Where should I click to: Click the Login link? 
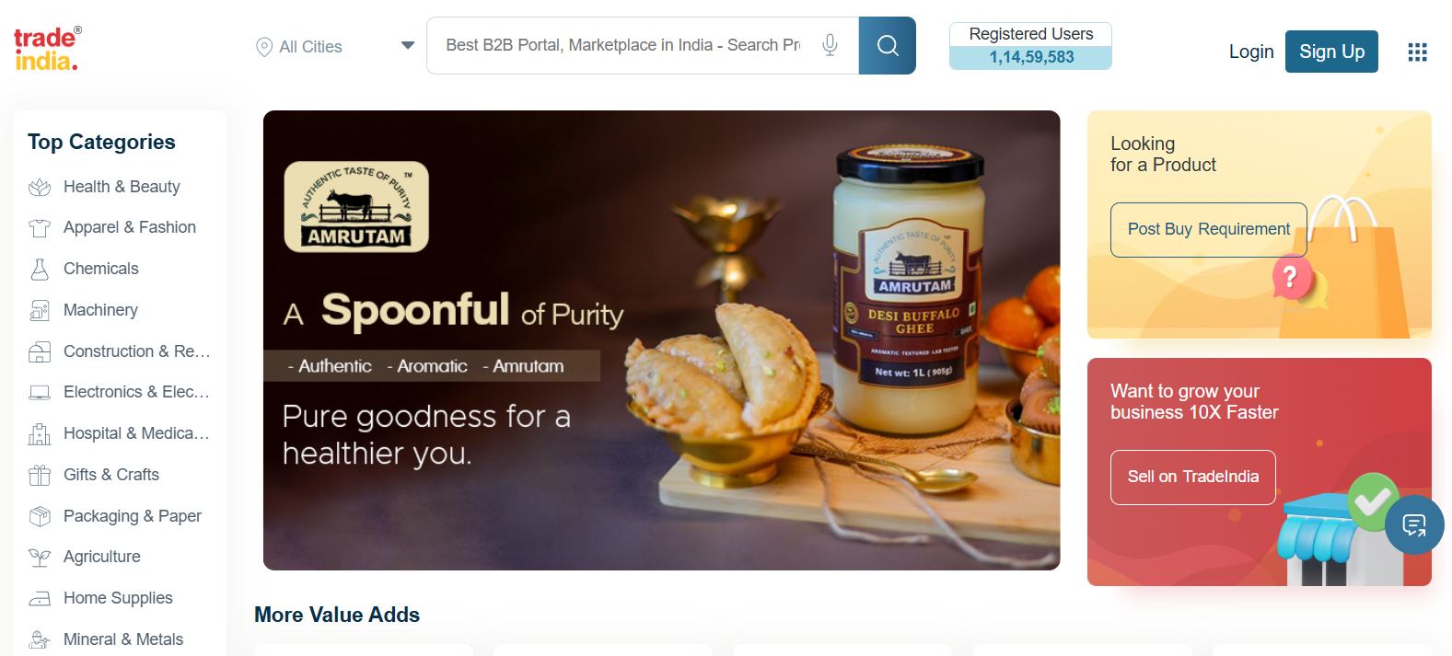click(1251, 52)
